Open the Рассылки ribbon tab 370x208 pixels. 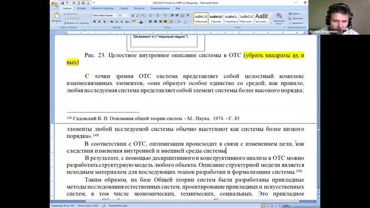tap(139, 8)
